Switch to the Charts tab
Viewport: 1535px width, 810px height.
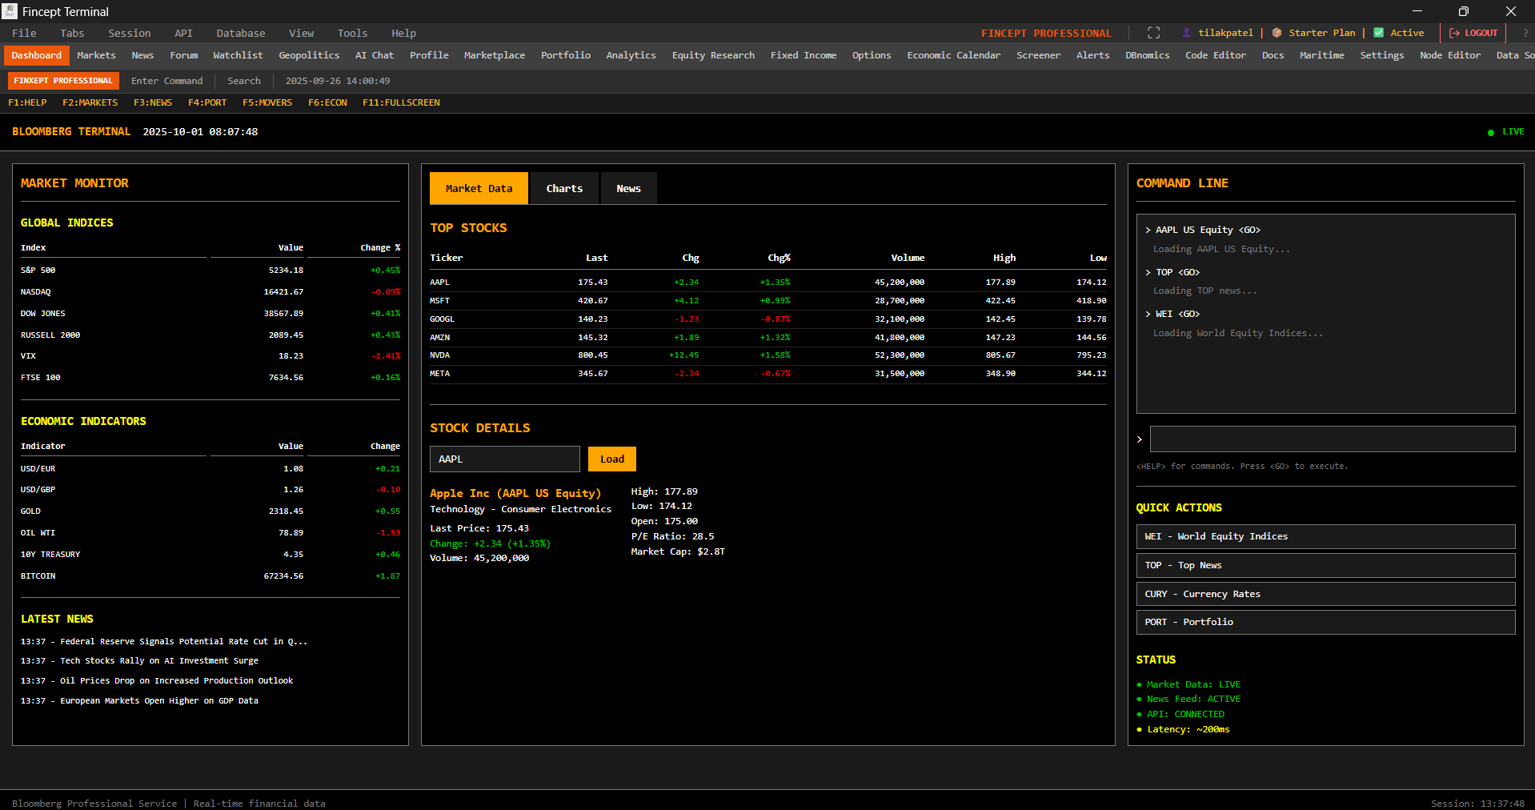click(x=563, y=187)
